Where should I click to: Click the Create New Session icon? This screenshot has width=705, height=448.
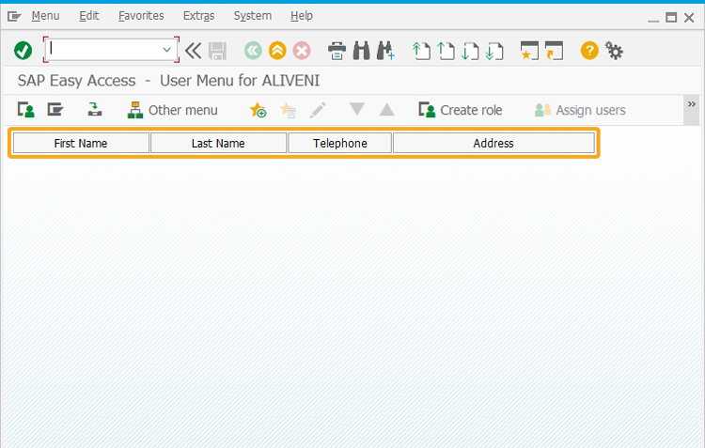click(529, 51)
